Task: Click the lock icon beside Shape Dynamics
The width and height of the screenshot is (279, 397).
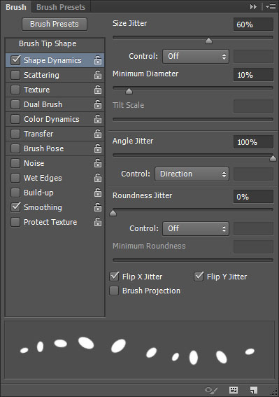Action: coord(98,60)
